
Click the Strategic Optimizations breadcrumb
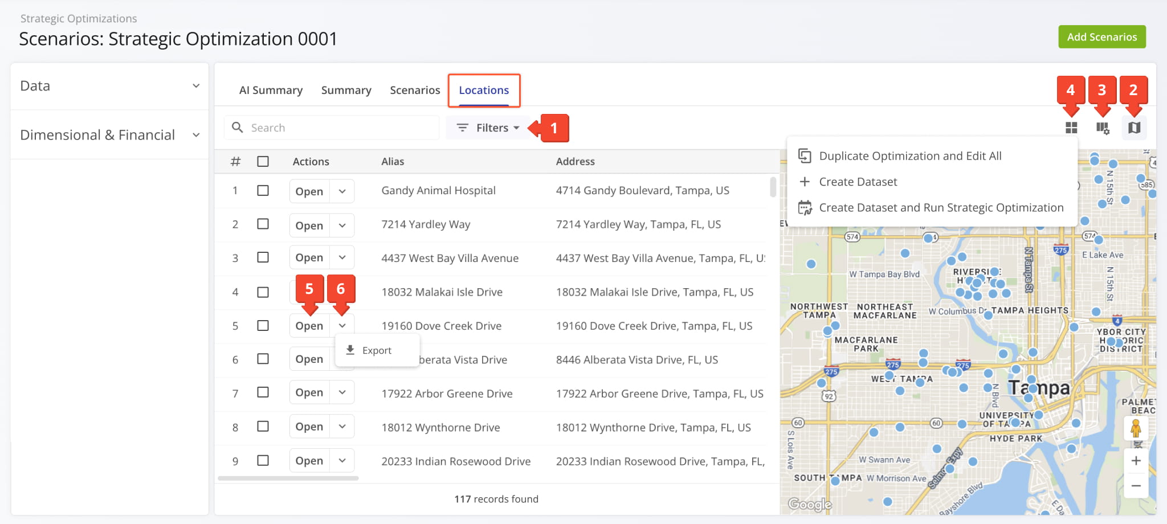pyautogui.click(x=79, y=18)
